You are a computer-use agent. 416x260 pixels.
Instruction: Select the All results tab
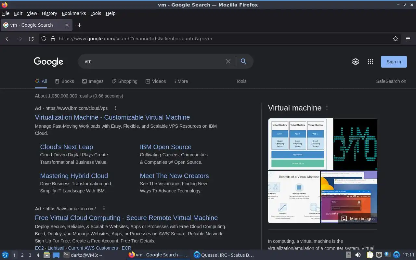(x=41, y=81)
